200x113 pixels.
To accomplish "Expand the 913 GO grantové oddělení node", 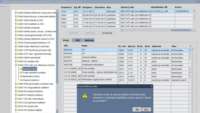I will [x=15, y=103].
